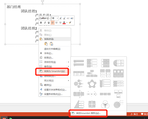This screenshot has height=119, width=148.
Task: Click the format painter brush icon
Action: pos(70,23)
